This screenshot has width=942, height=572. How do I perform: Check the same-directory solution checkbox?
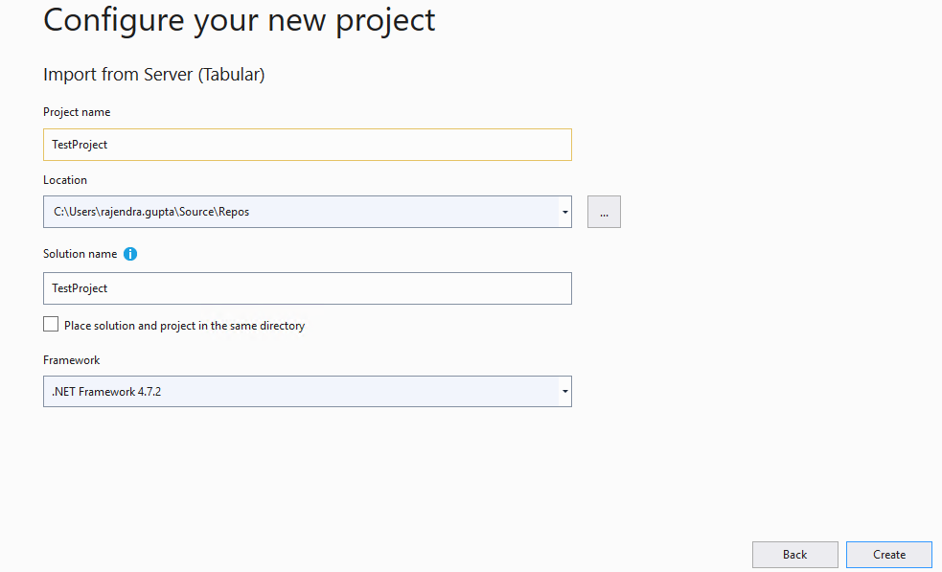pos(51,325)
